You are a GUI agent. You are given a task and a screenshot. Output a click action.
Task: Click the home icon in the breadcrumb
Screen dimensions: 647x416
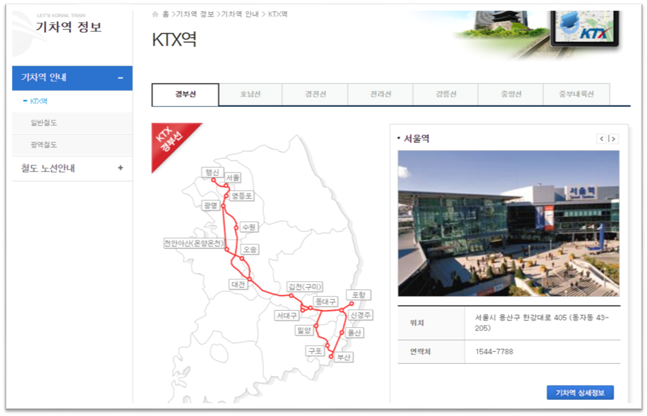pos(155,14)
